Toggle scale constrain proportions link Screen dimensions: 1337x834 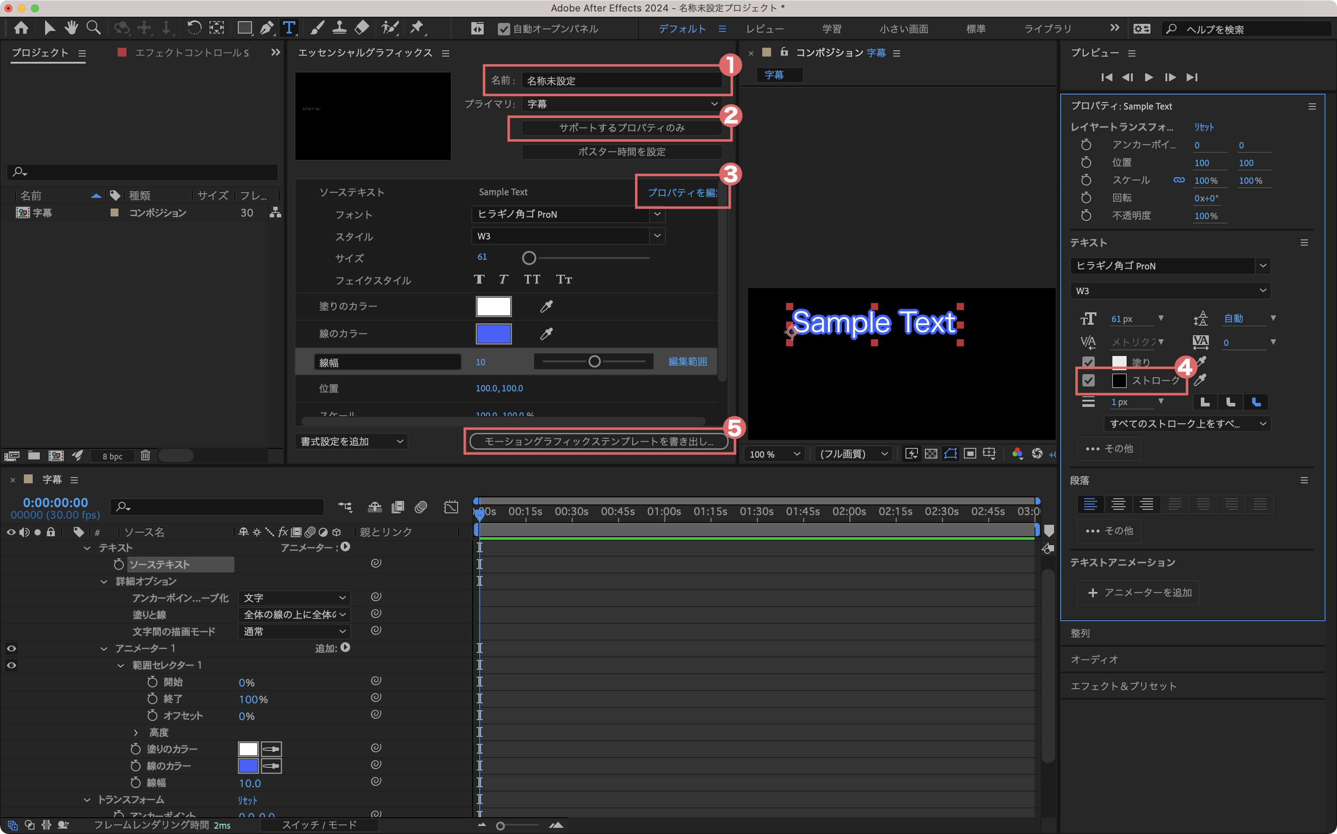click(x=1179, y=180)
